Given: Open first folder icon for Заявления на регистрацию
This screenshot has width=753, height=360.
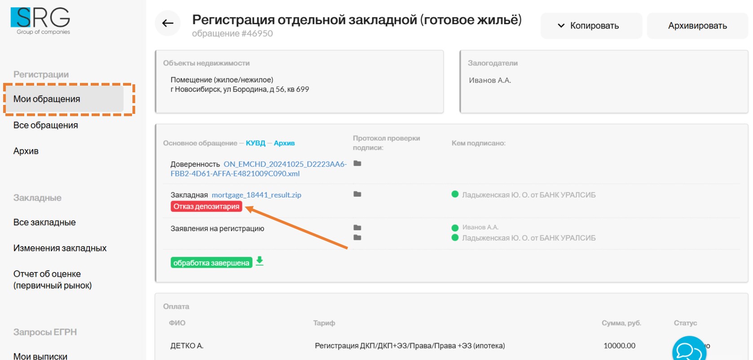Looking at the screenshot, I should tap(357, 228).
